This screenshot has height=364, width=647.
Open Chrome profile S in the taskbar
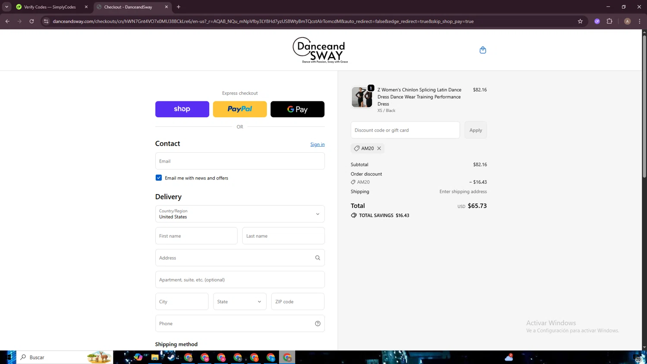point(254,357)
